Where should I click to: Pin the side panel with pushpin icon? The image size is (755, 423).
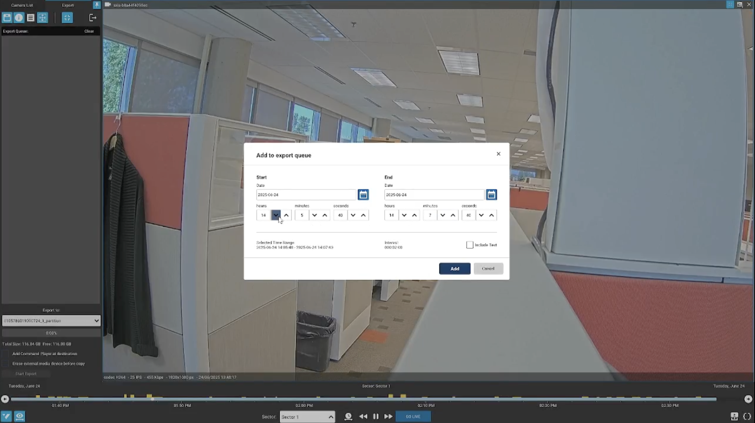pyautogui.click(x=97, y=5)
